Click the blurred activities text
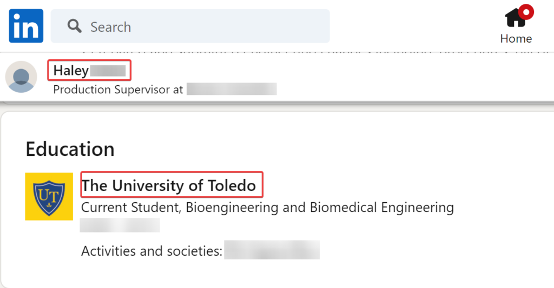Viewport: 554px width, 288px height. click(272, 250)
